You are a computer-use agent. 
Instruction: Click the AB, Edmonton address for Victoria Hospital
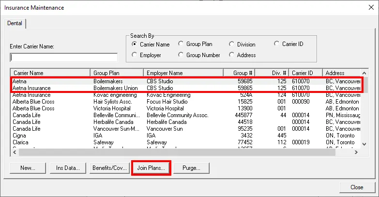[x=342, y=108]
